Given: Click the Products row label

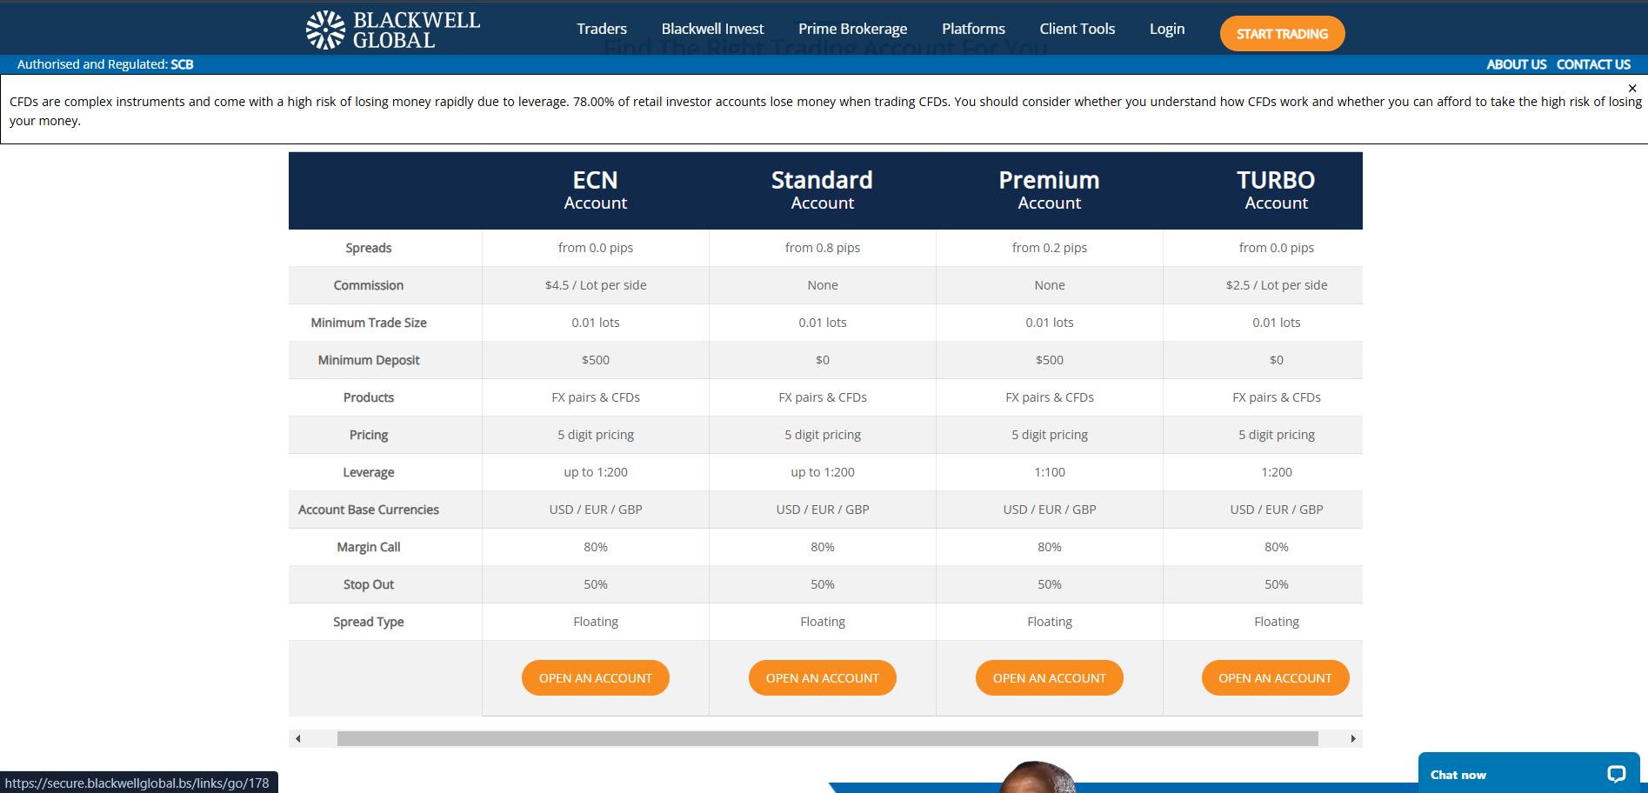Looking at the screenshot, I should click(x=369, y=397).
